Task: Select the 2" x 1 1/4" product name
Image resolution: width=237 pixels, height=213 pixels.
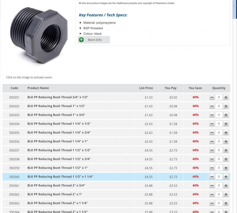Action: [58, 203]
